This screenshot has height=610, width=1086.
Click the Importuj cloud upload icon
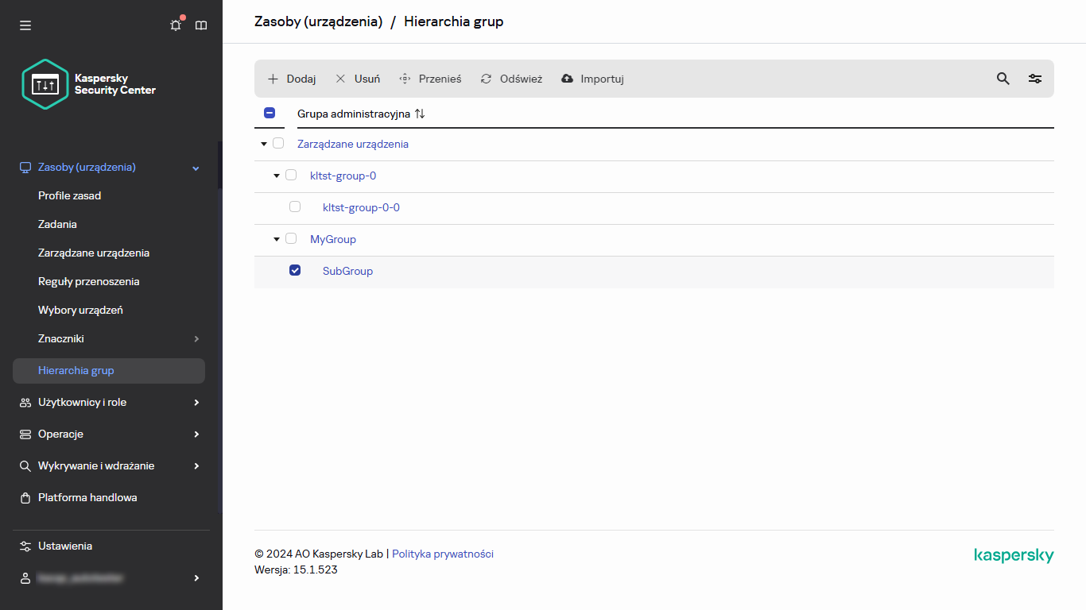pyautogui.click(x=567, y=78)
